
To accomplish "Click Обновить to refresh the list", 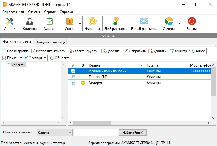I will point(60,58).
